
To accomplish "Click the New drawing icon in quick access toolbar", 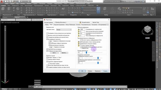I will [6, 1].
